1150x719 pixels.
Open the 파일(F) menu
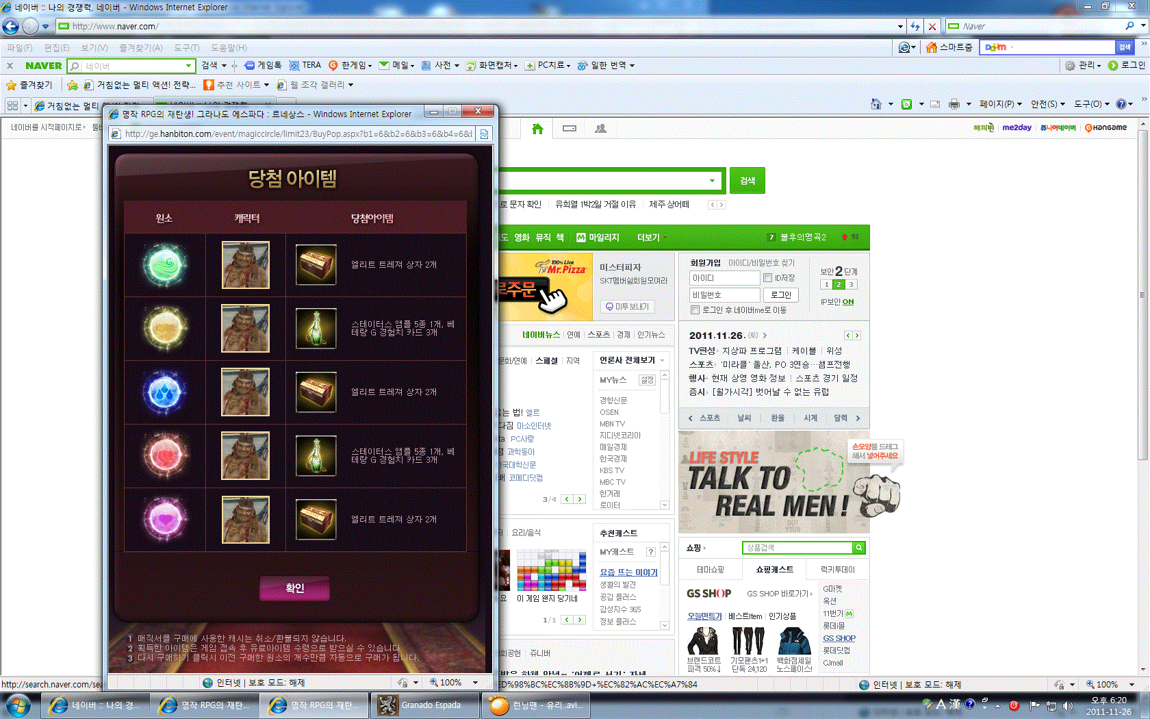[19, 48]
